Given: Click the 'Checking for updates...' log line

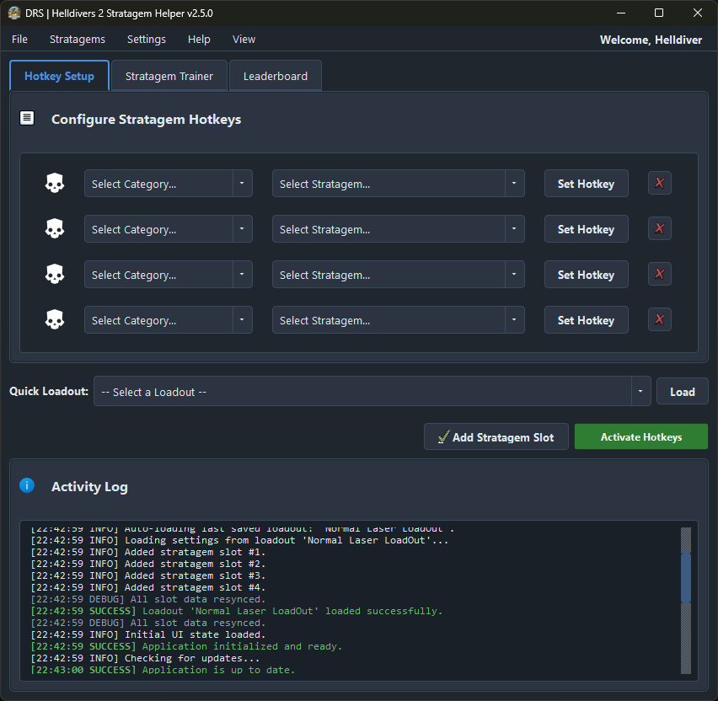Looking at the screenshot, I should pyautogui.click(x=145, y=658).
